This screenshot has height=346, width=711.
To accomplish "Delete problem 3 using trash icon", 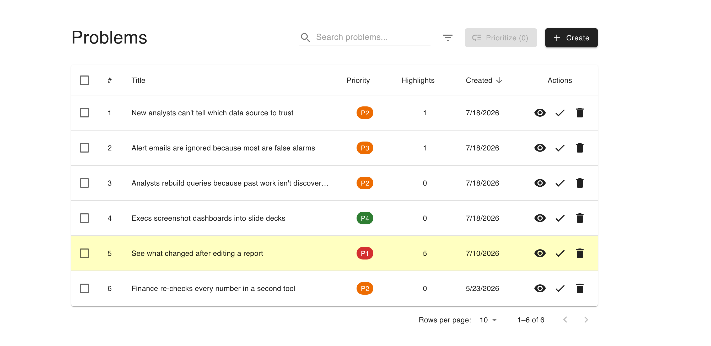I will click(x=579, y=183).
